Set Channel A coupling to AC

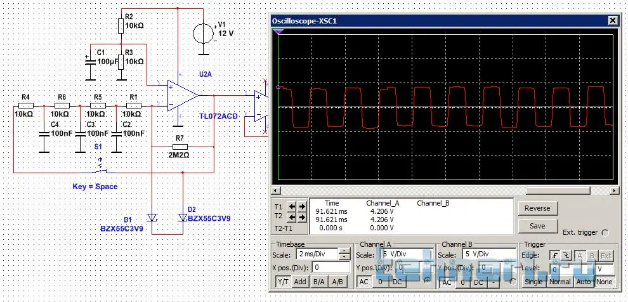coord(363,282)
